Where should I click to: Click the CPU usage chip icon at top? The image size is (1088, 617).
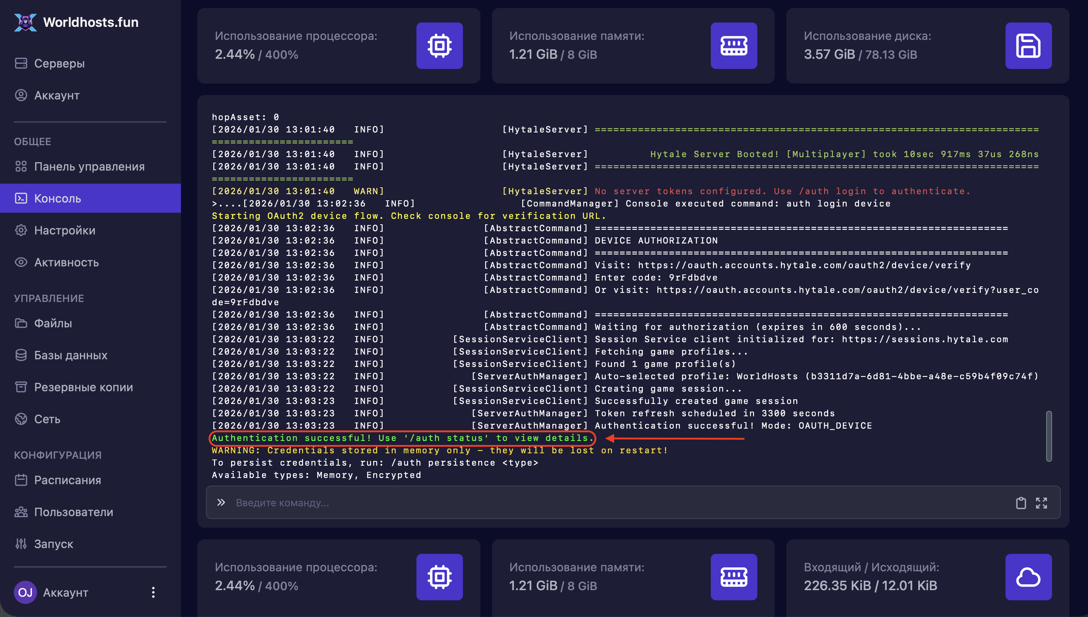[439, 46]
